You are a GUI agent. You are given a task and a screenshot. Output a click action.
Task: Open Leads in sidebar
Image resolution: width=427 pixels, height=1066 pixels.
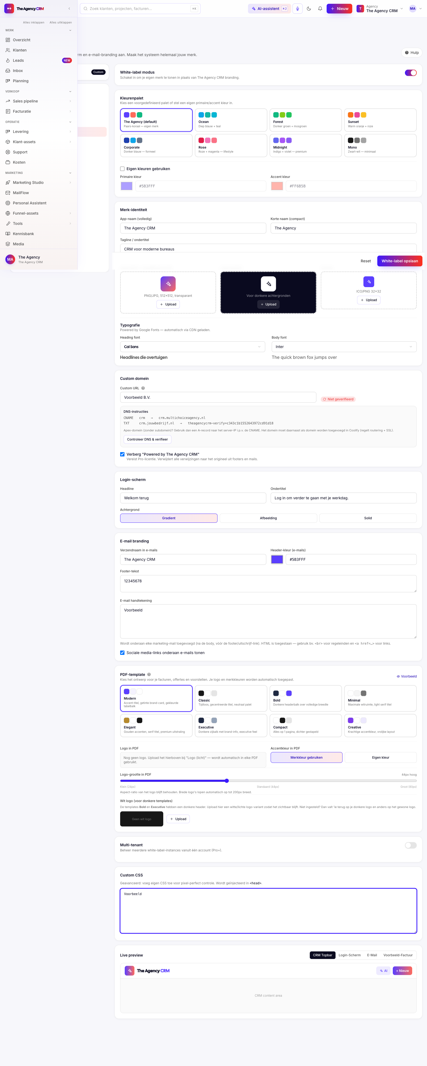pos(39,60)
